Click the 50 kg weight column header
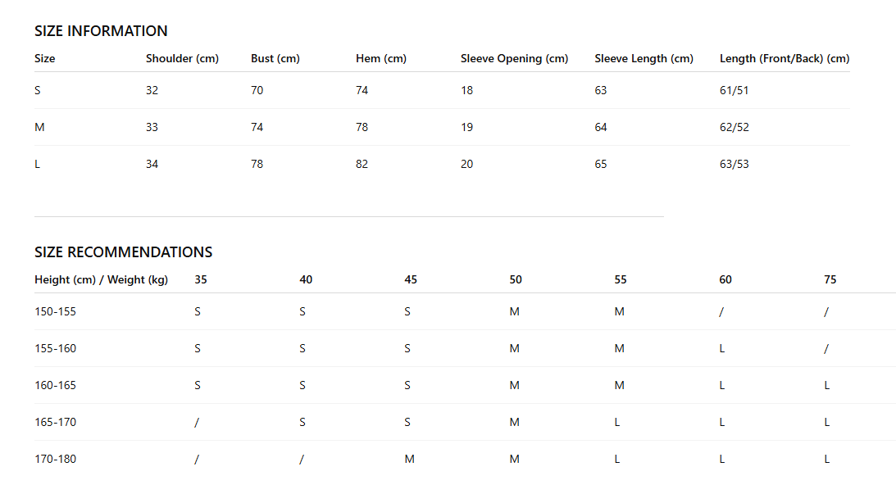This screenshot has height=494, width=896. pos(516,280)
